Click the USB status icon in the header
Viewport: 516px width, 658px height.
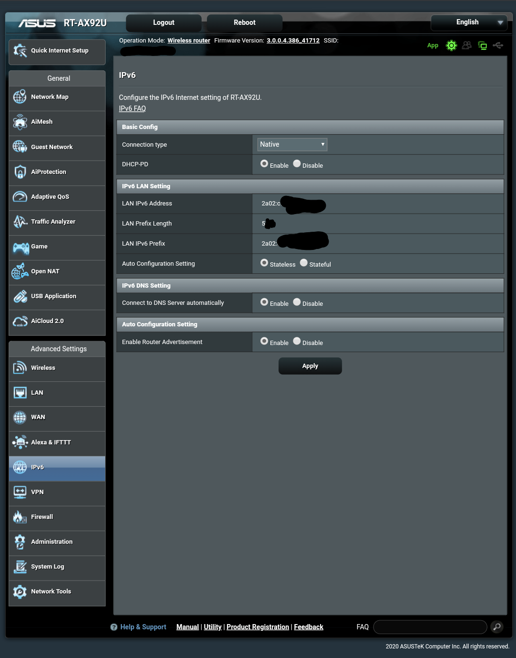point(498,45)
